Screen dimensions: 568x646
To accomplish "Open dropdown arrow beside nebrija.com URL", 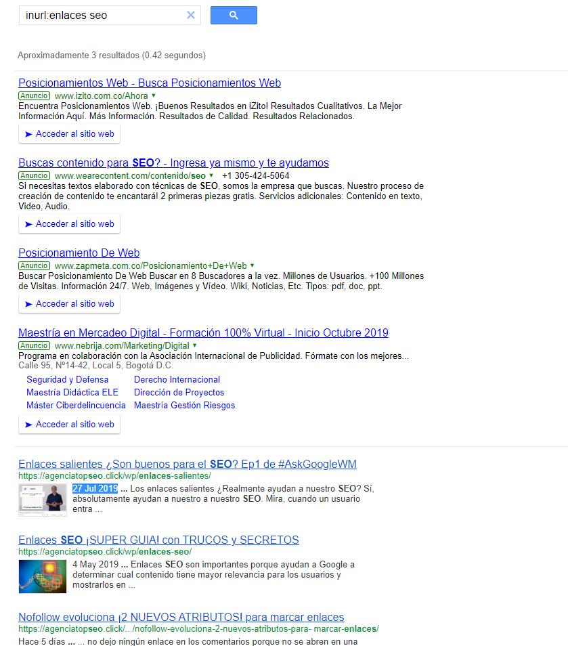I will tap(195, 345).
